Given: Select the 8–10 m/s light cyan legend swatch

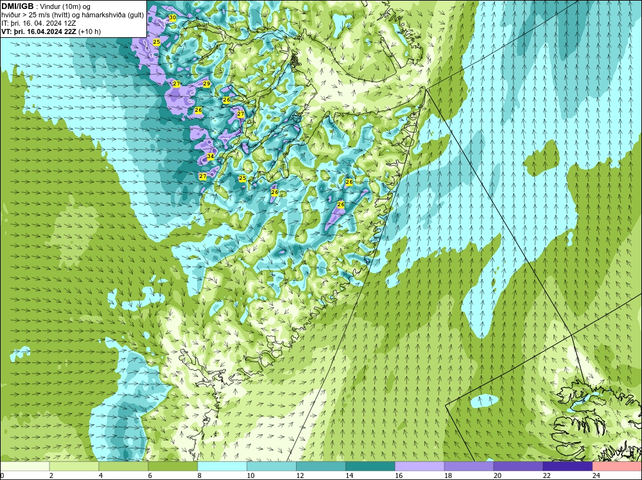Looking at the screenshot, I should tap(222, 466).
